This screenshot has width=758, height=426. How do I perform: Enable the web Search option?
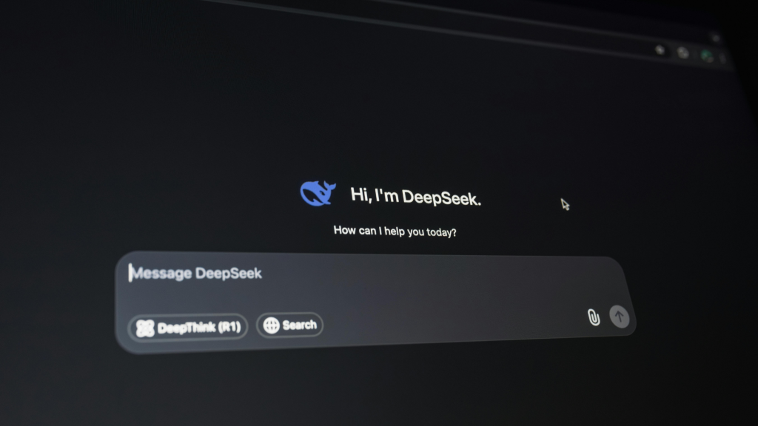[289, 325]
